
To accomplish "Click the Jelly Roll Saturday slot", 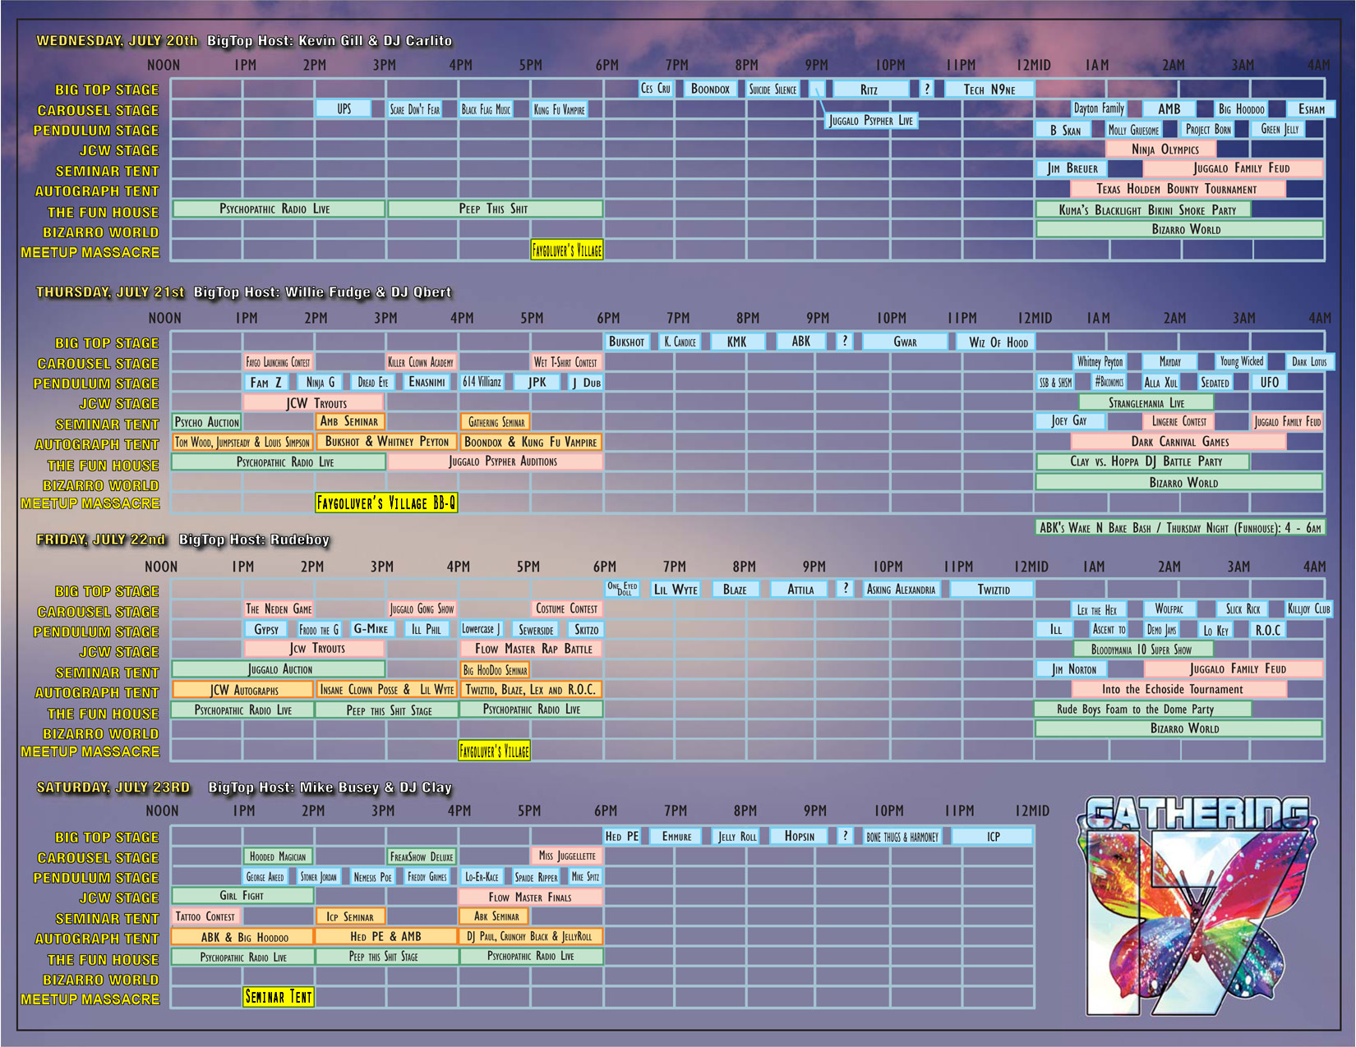I will coord(737,836).
